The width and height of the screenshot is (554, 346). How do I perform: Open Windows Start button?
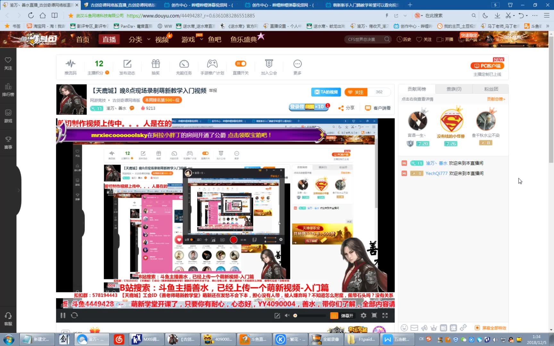(9, 339)
